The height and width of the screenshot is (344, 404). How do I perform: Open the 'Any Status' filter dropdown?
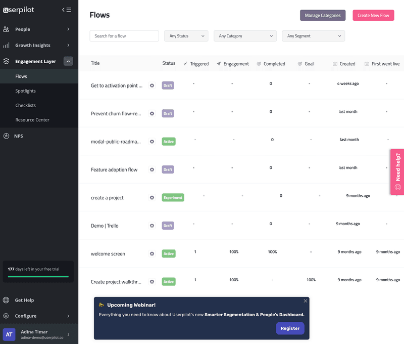point(186,36)
